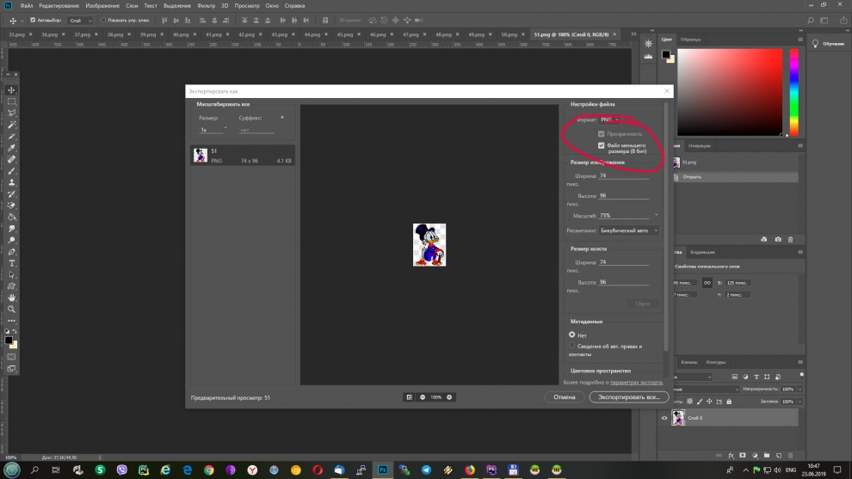This screenshot has height=479, width=852.
Task: Zoom in the export preview with plus icon
Action: (x=449, y=397)
